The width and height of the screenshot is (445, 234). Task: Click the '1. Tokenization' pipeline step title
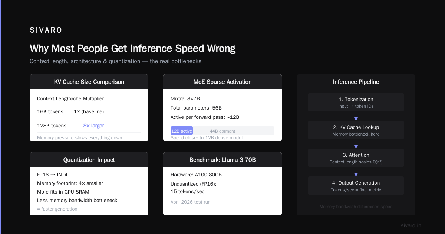tap(356, 99)
